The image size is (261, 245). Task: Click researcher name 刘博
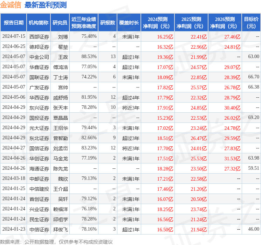point(63,37)
